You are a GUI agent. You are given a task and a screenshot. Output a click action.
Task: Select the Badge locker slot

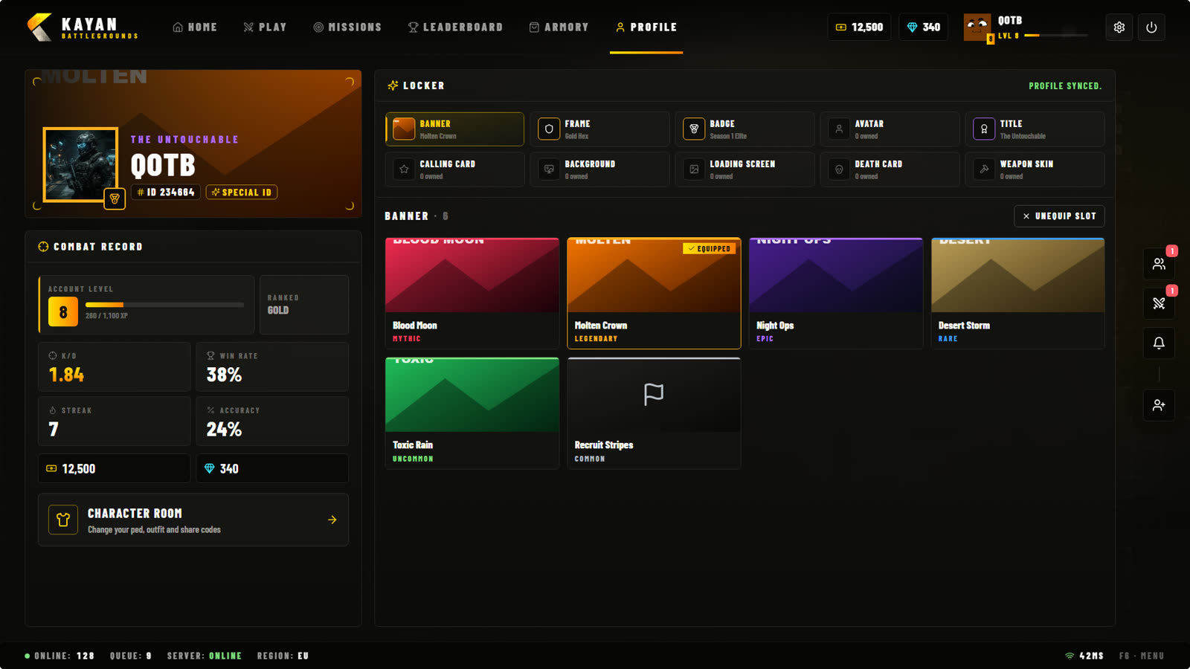tap(744, 129)
